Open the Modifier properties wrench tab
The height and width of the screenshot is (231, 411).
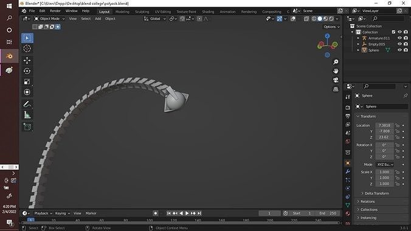348,171
